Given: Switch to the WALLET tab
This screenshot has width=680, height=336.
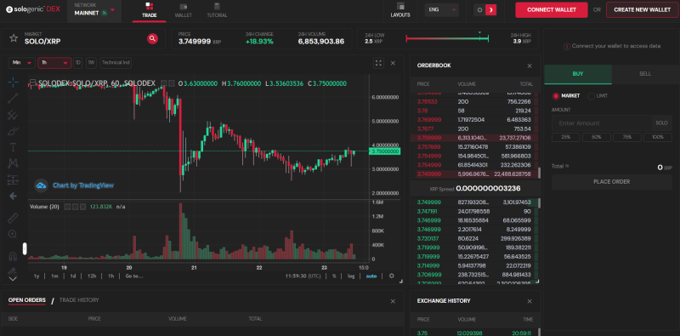Looking at the screenshot, I should [x=184, y=10].
